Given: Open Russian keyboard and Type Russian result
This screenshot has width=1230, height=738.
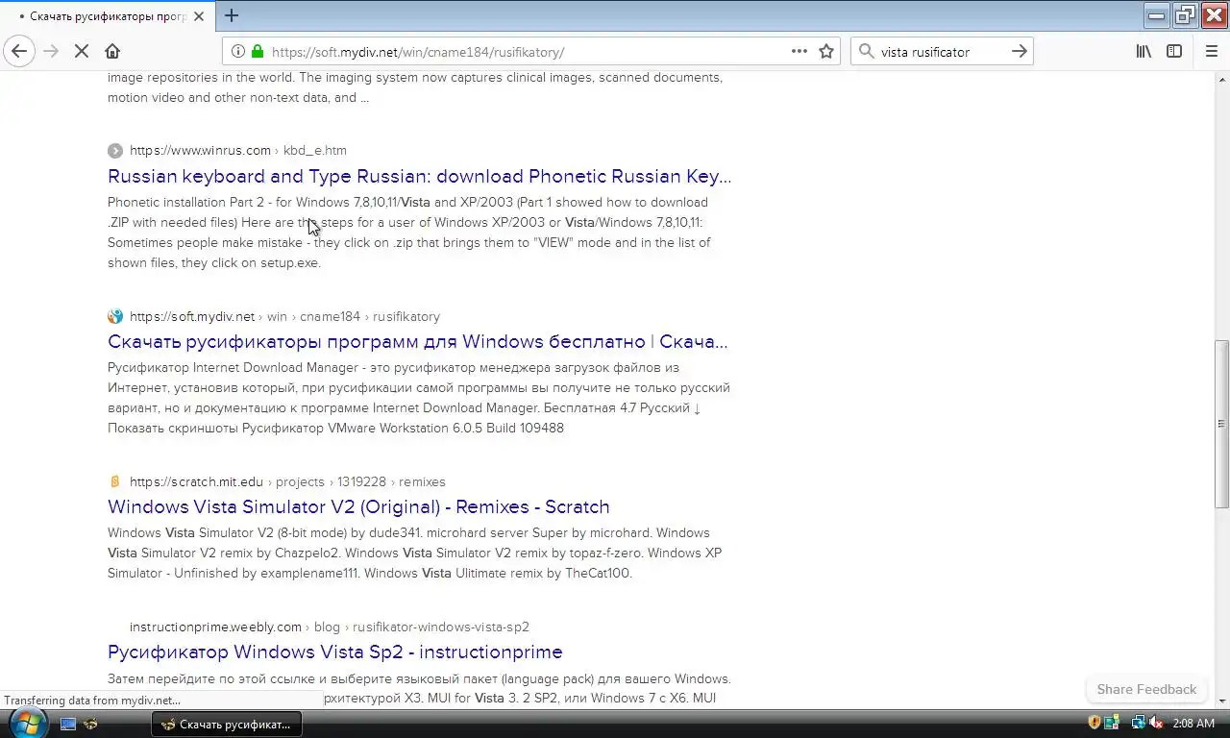Looking at the screenshot, I should coord(419,176).
